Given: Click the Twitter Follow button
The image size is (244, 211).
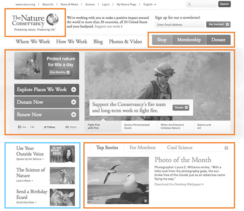Looking at the screenshot, I should [49, 127].
